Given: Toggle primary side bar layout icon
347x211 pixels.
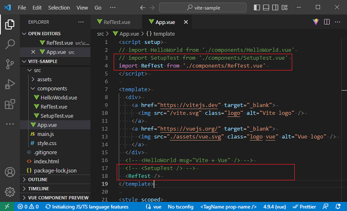Looking at the screenshot, I should [x=257, y=8].
